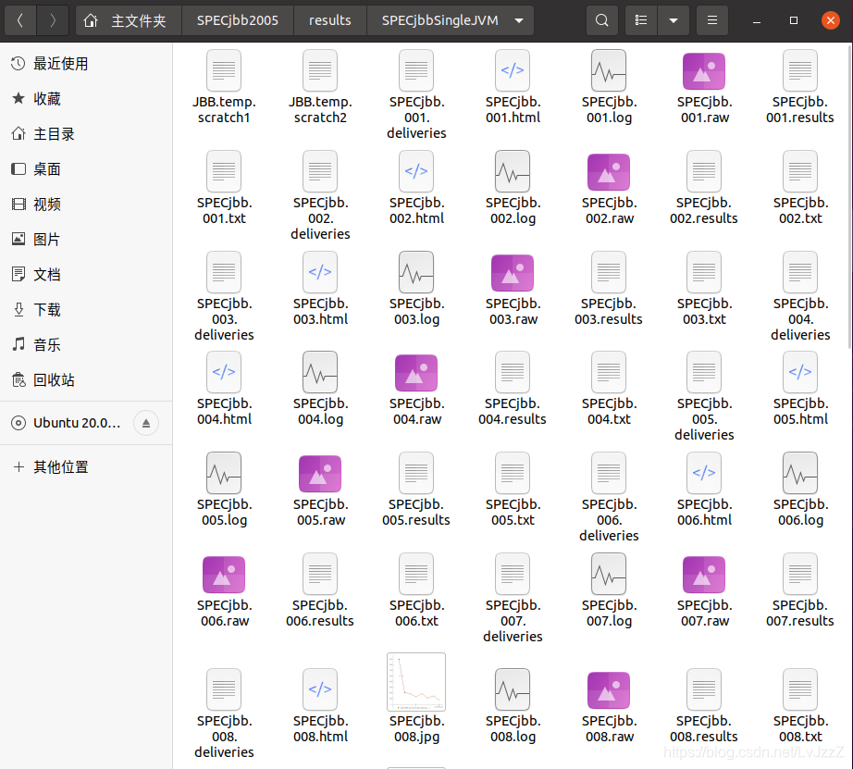Select JBB.temp.scratch1 file icon
Screen dimensions: 853x769
pyautogui.click(x=224, y=70)
